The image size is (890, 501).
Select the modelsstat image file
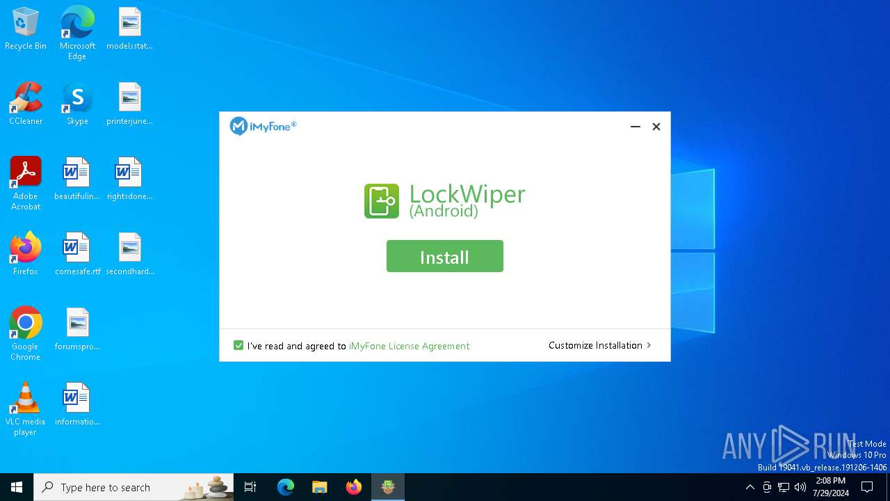point(129,29)
